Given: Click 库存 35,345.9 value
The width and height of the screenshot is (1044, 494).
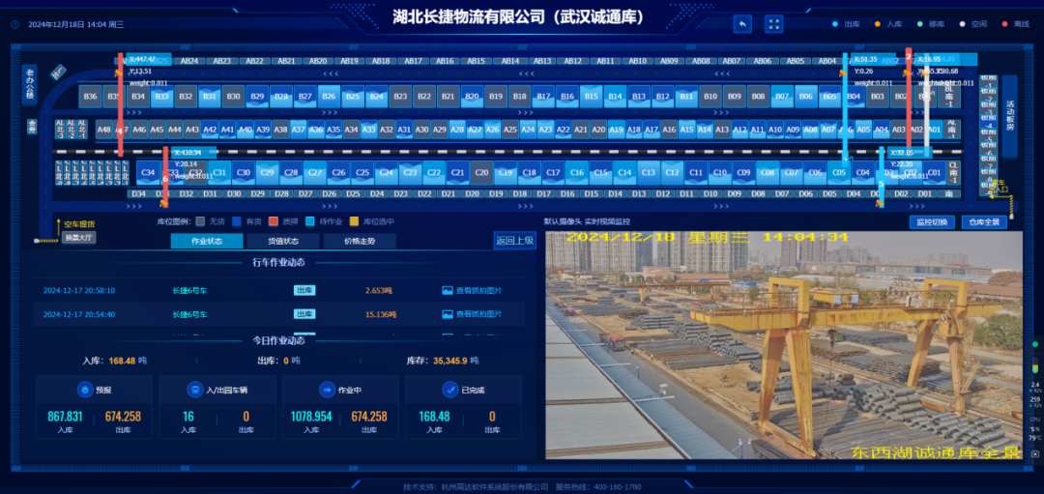Looking at the screenshot, I should pos(451,361).
